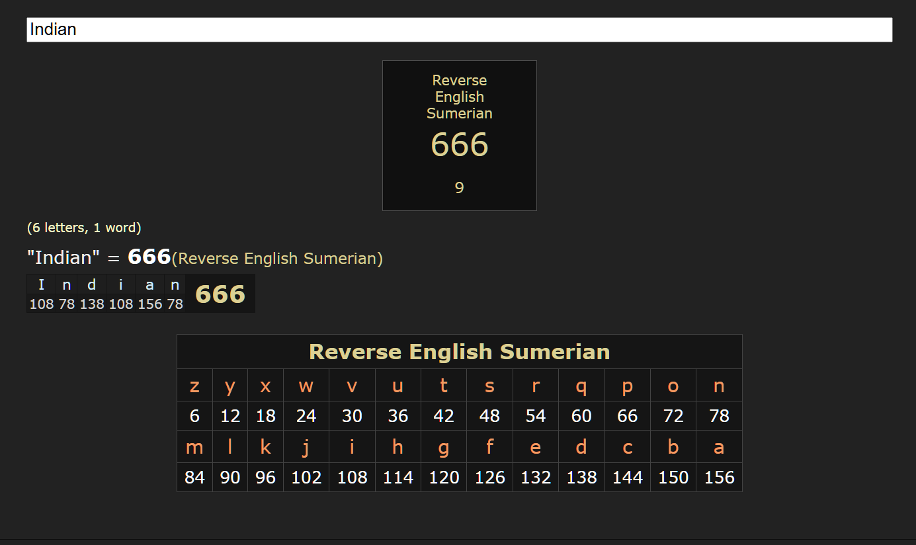The height and width of the screenshot is (545, 916).
Task: Click letter m in the cipher chart
Action: (x=194, y=448)
